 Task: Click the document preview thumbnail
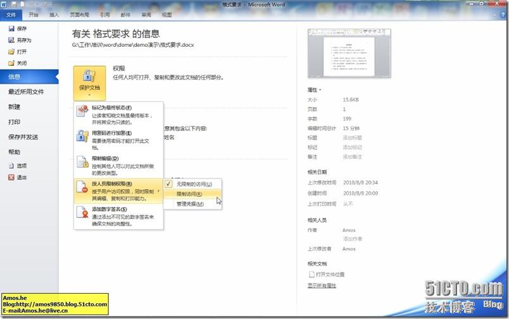pyautogui.click(x=349, y=54)
